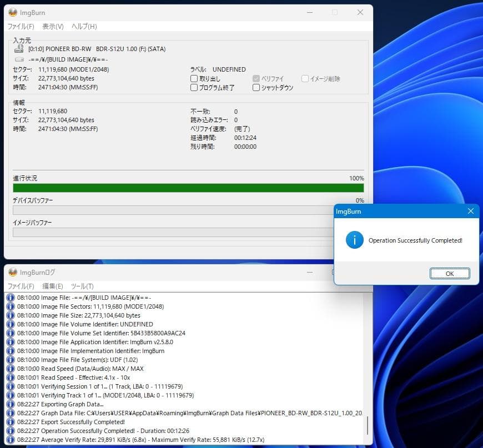Click the blue info icon in the completion dialog

click(x=354, y=241)
